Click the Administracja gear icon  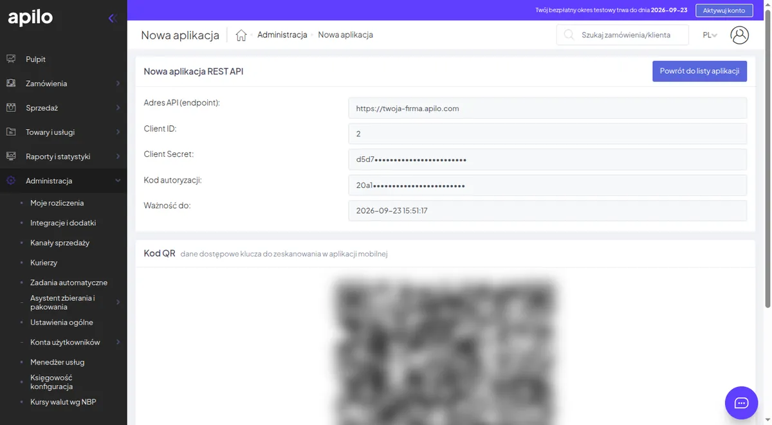(x=11, y=181)
